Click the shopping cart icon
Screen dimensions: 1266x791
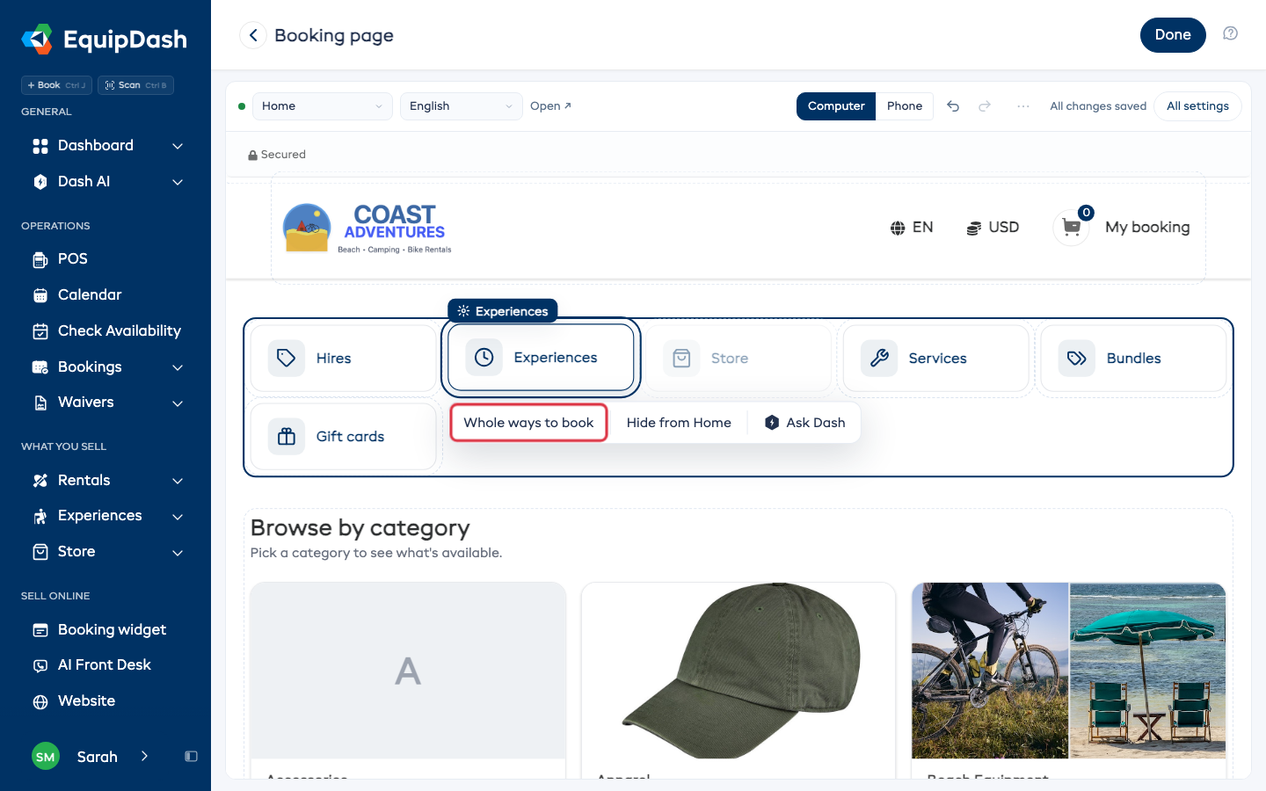[1071, 228]
